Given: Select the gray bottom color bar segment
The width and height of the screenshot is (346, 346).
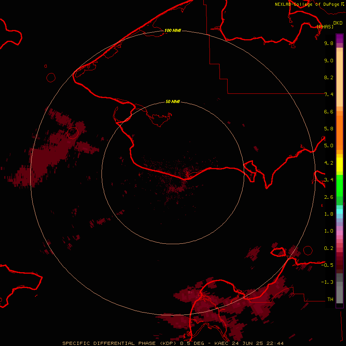Looking at the screenshot, I should click(339, 294).
